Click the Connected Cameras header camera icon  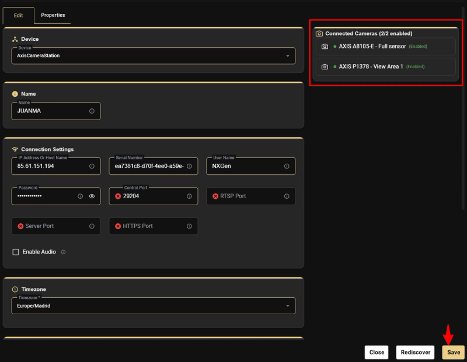319,34
